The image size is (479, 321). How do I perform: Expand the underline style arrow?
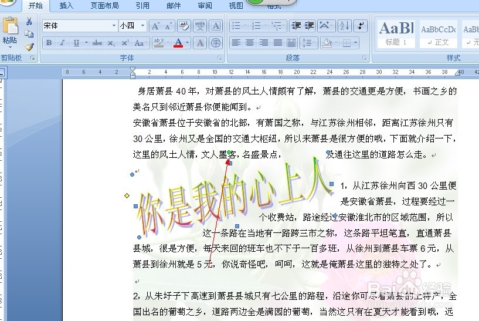click(86, 43)
